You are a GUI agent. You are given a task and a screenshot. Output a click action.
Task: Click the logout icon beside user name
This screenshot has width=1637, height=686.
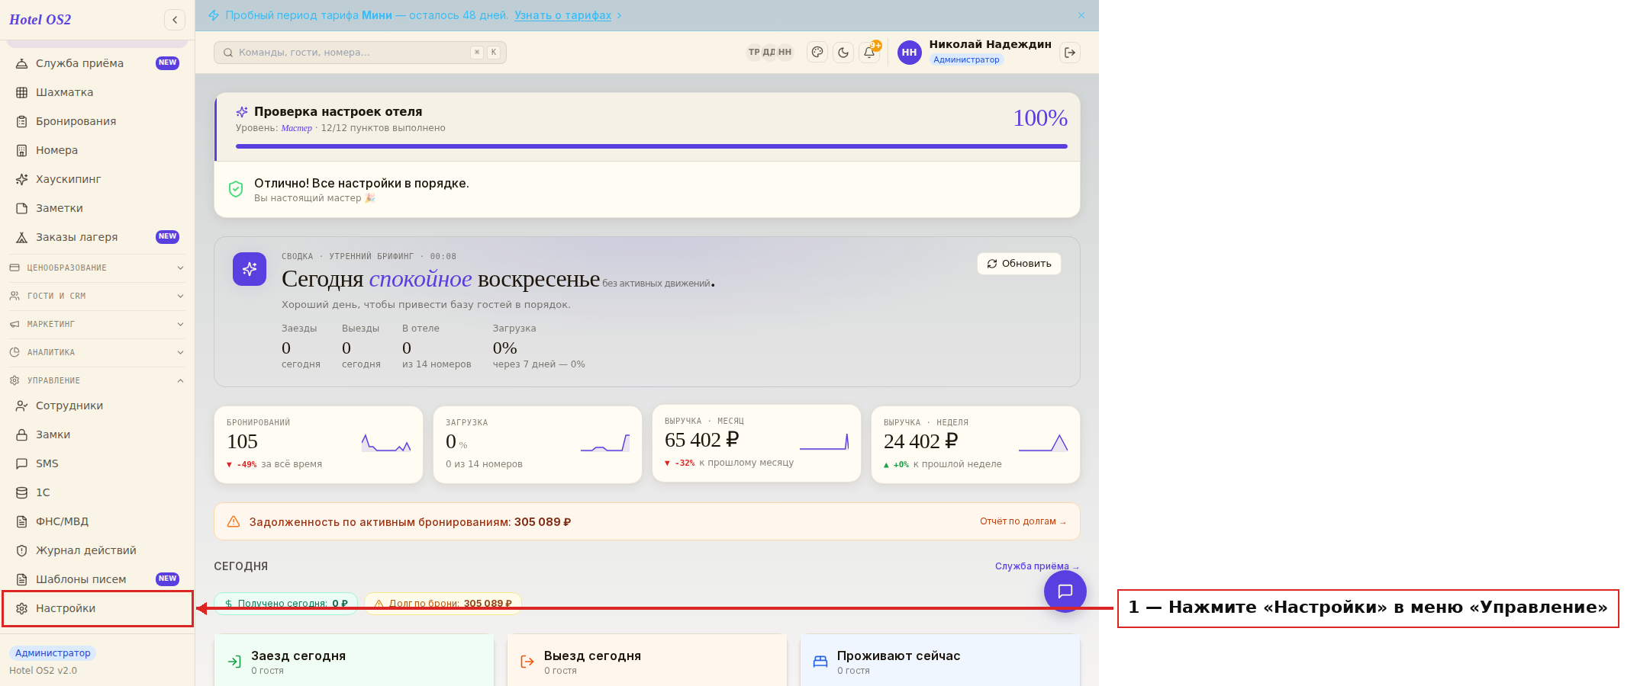coord(1070,53)
